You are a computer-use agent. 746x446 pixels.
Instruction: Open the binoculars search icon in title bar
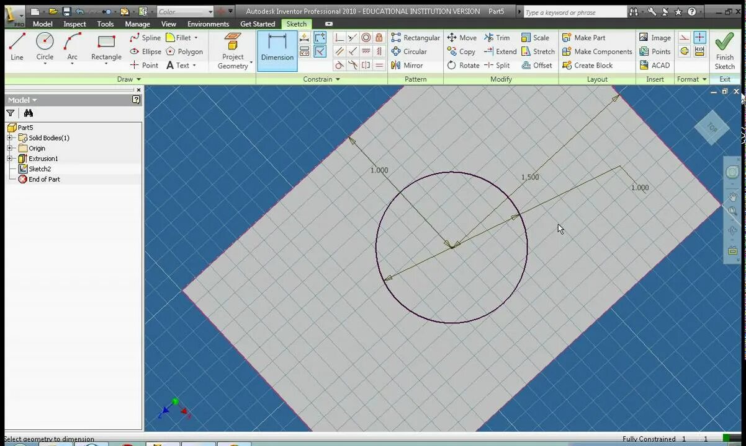pyautogui.click(x=634, y=11)
